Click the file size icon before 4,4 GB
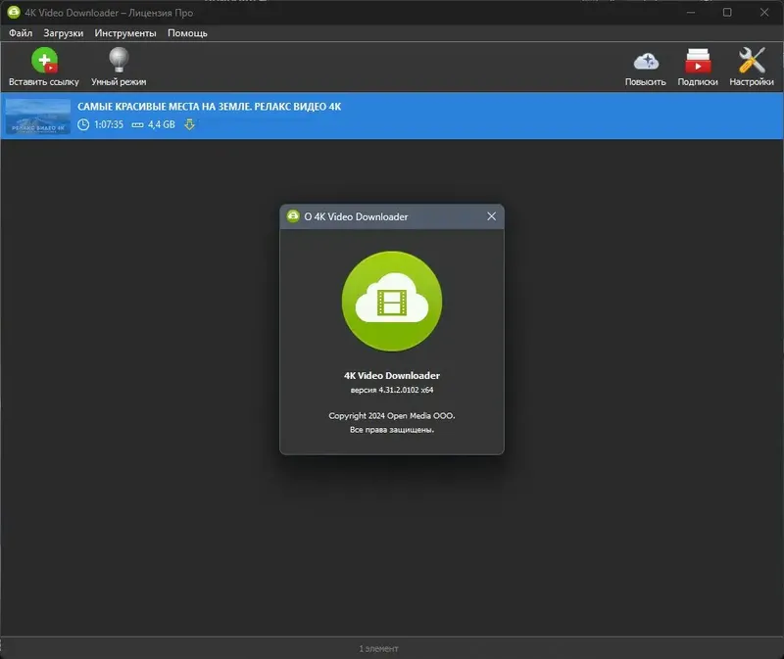The height and width of the screenshot is (659, 784). pos(137,125)
